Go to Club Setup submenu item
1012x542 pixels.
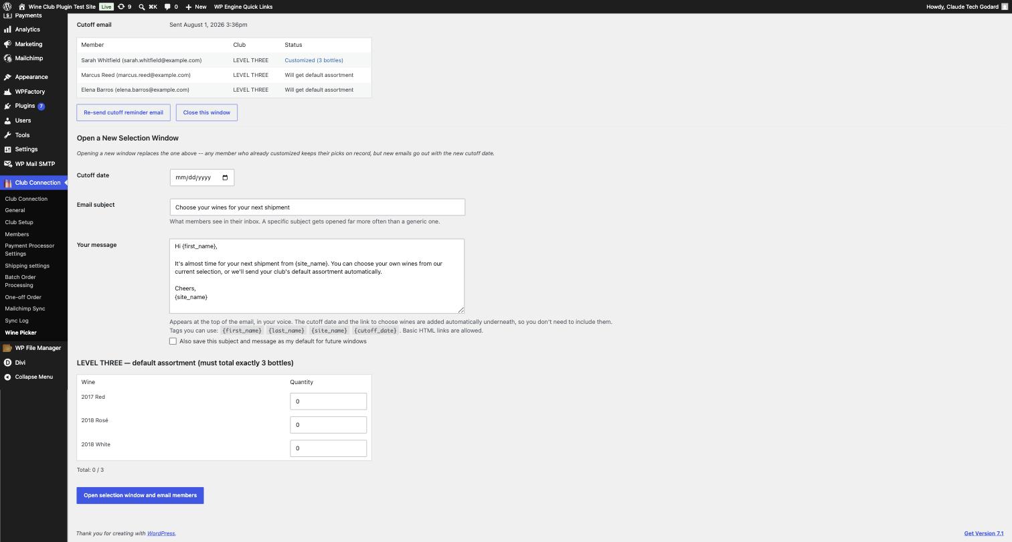tap(19, 222)
